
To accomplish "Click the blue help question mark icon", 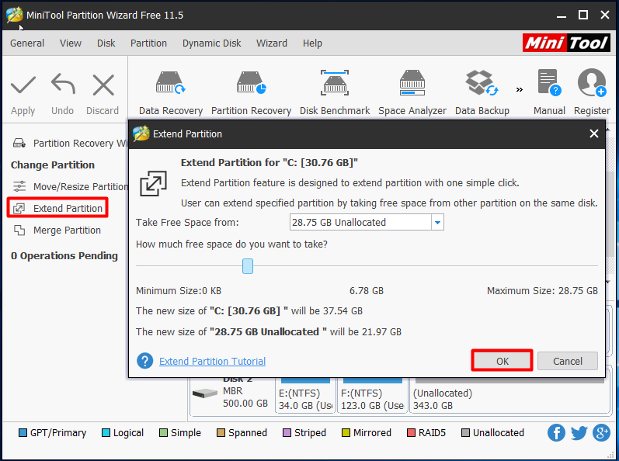I will coord(145,361).
